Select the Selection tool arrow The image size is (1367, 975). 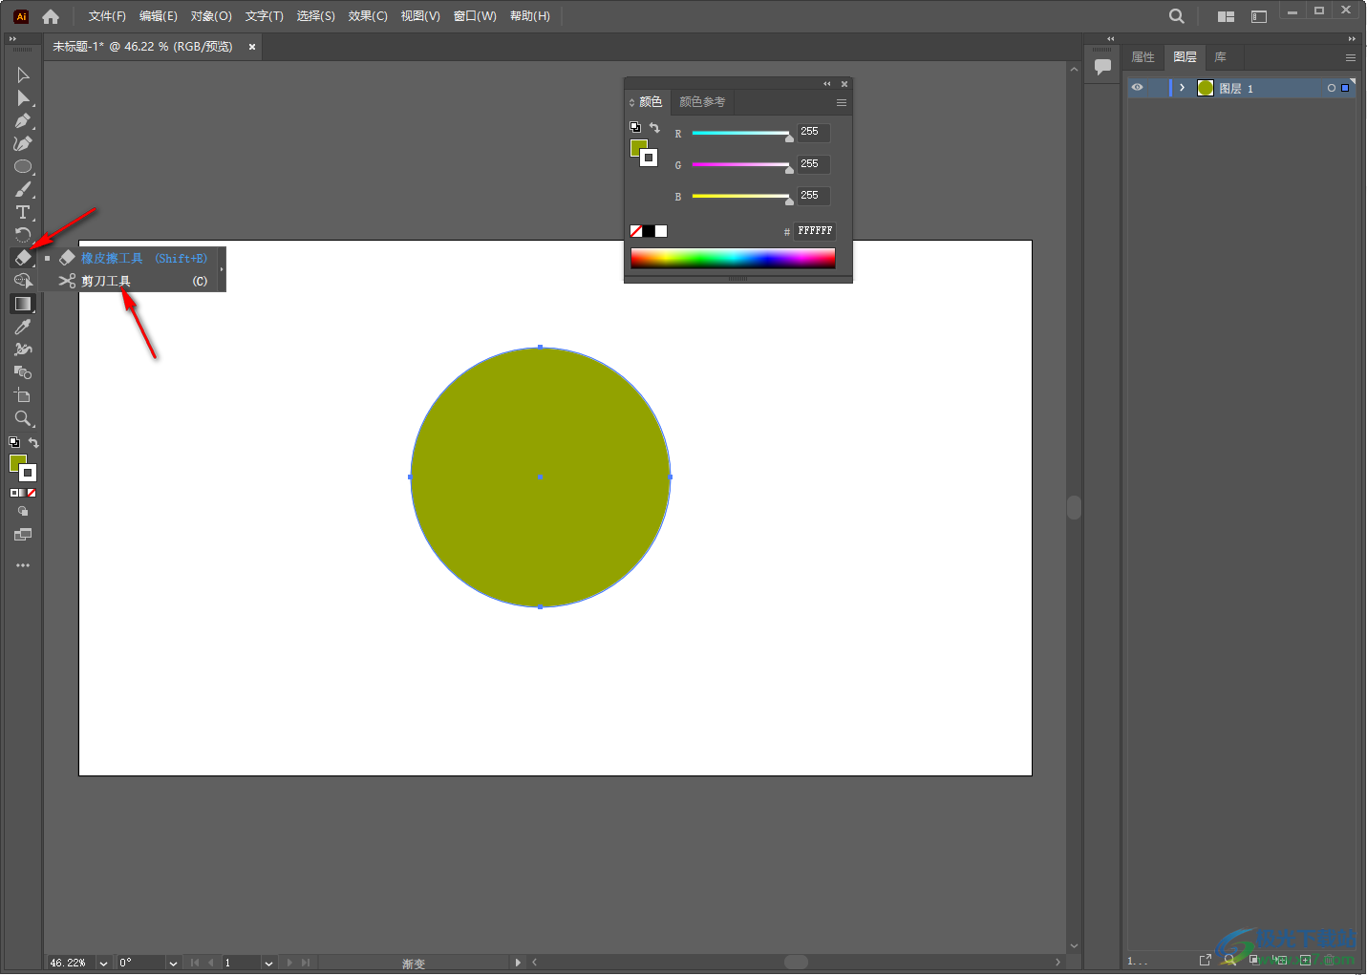pos(23,74)
